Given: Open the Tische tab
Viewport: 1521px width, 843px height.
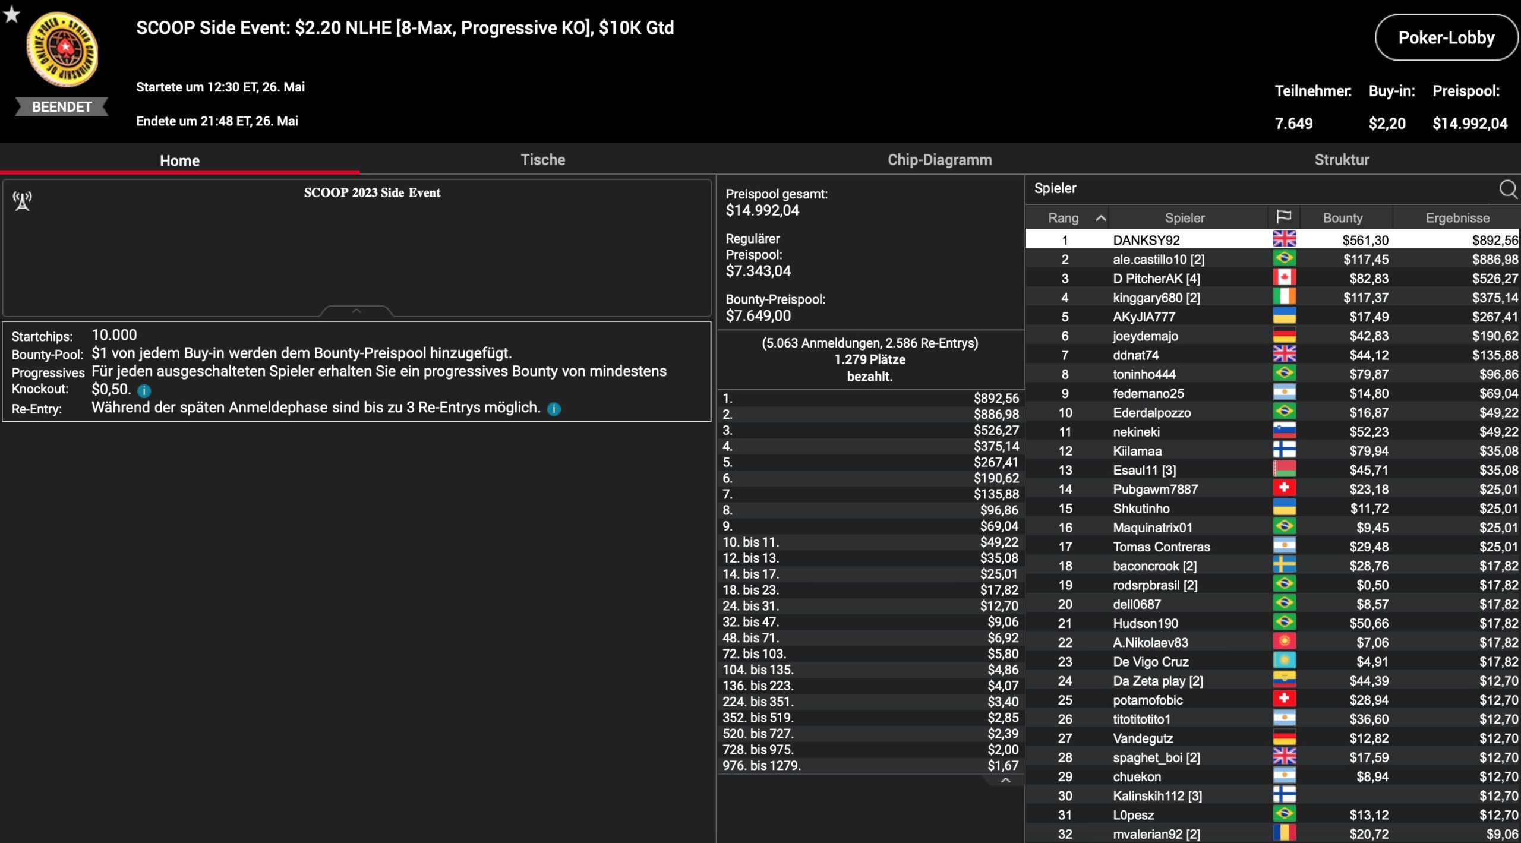Looking at the screenshot, I should [x=542, y=160].
